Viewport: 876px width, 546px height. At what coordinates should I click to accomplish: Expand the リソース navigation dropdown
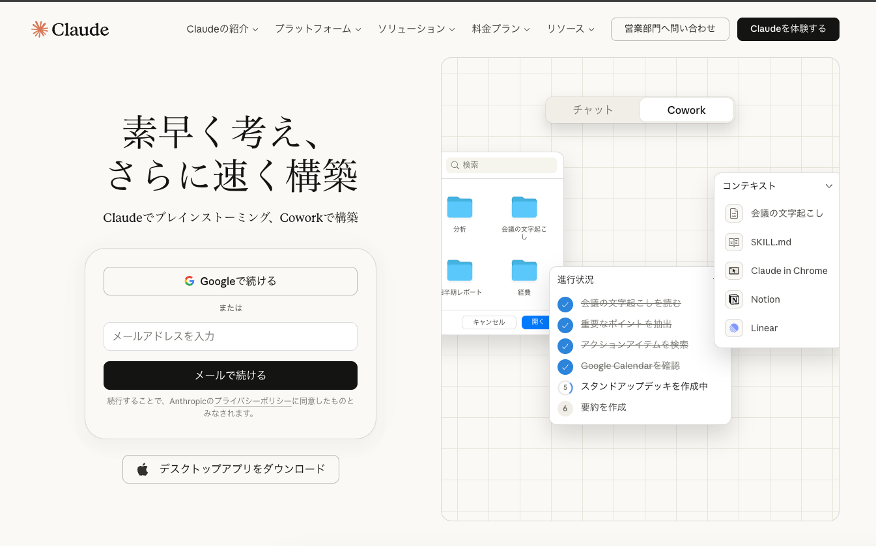point(571,29)
